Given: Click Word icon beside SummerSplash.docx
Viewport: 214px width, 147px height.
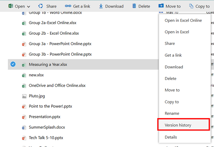Looking at the screenshot, I should 24,127.
